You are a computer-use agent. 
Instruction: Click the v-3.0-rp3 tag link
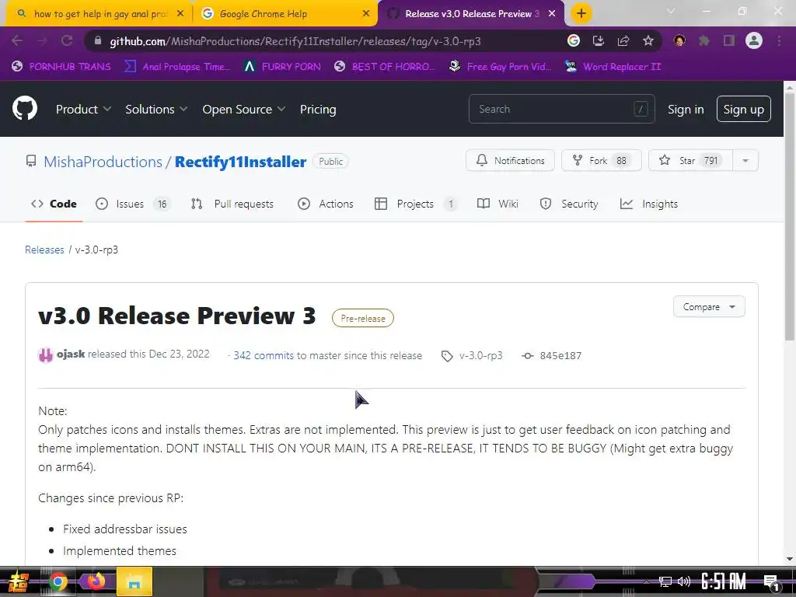(480, 356)
